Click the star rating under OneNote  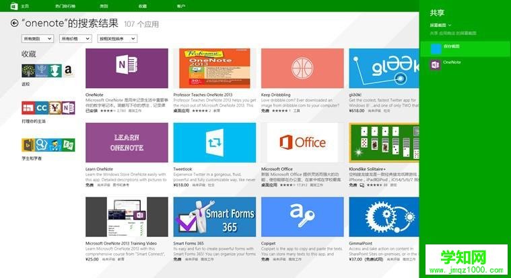pos(107,111)
